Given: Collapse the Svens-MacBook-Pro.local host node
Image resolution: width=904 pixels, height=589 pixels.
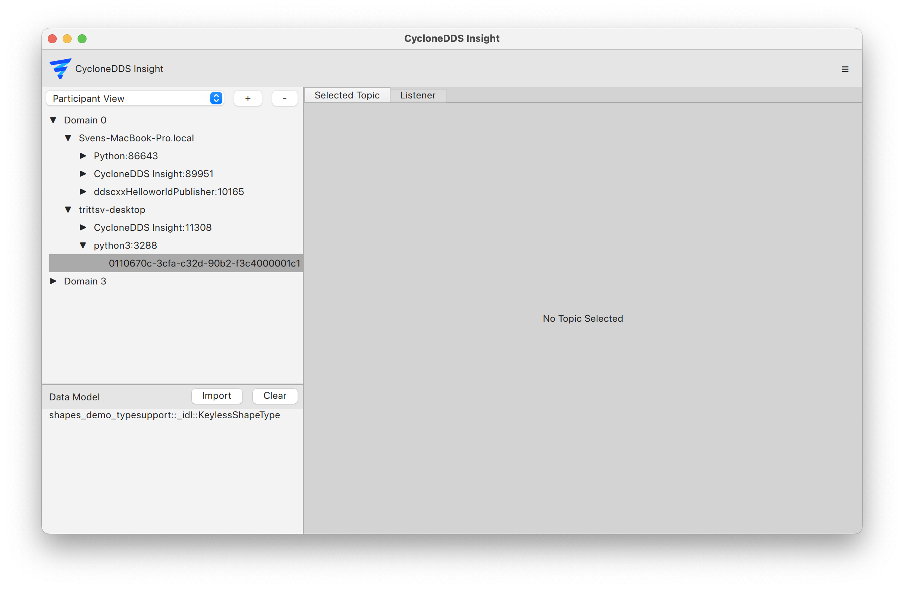Looking at the screenshot, I should click(x=68, y=138).
